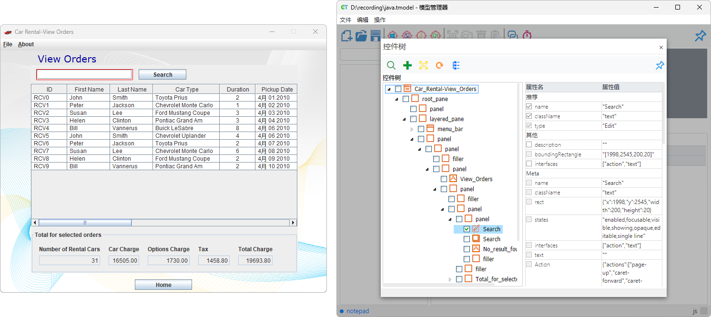Click the Search button next to the text field
This screenshot has width=711, height=317.
coord(162,74)
